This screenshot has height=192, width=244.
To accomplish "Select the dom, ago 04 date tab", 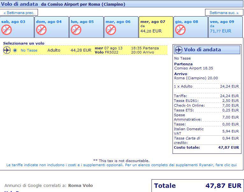I will tap(51, 27).
